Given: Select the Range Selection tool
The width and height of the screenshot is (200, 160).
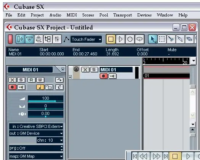Looking at the screenshot, I should click(162, 39).
